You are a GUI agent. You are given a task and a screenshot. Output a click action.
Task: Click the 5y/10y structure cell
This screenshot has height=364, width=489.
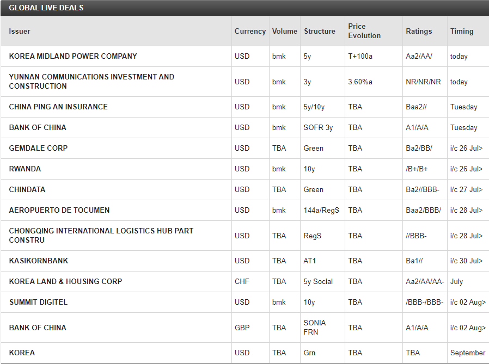coord(314,107)
